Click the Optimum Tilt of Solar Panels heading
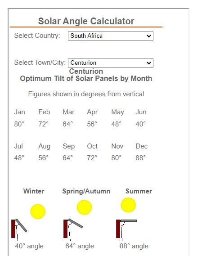This screenshot has width=202, height=256. [x=86, y=79]
